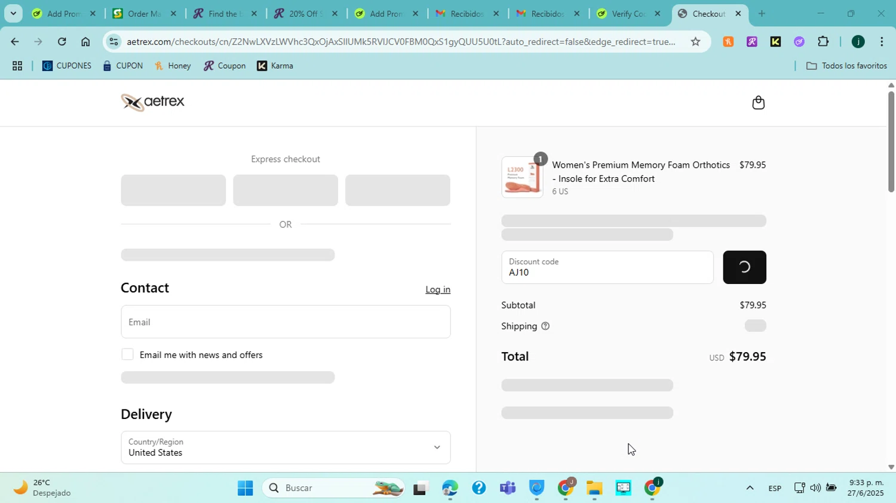Click the Discount code field with AJ10

(607, 267)
